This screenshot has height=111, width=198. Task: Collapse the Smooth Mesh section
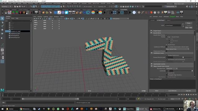pos(151,33)
